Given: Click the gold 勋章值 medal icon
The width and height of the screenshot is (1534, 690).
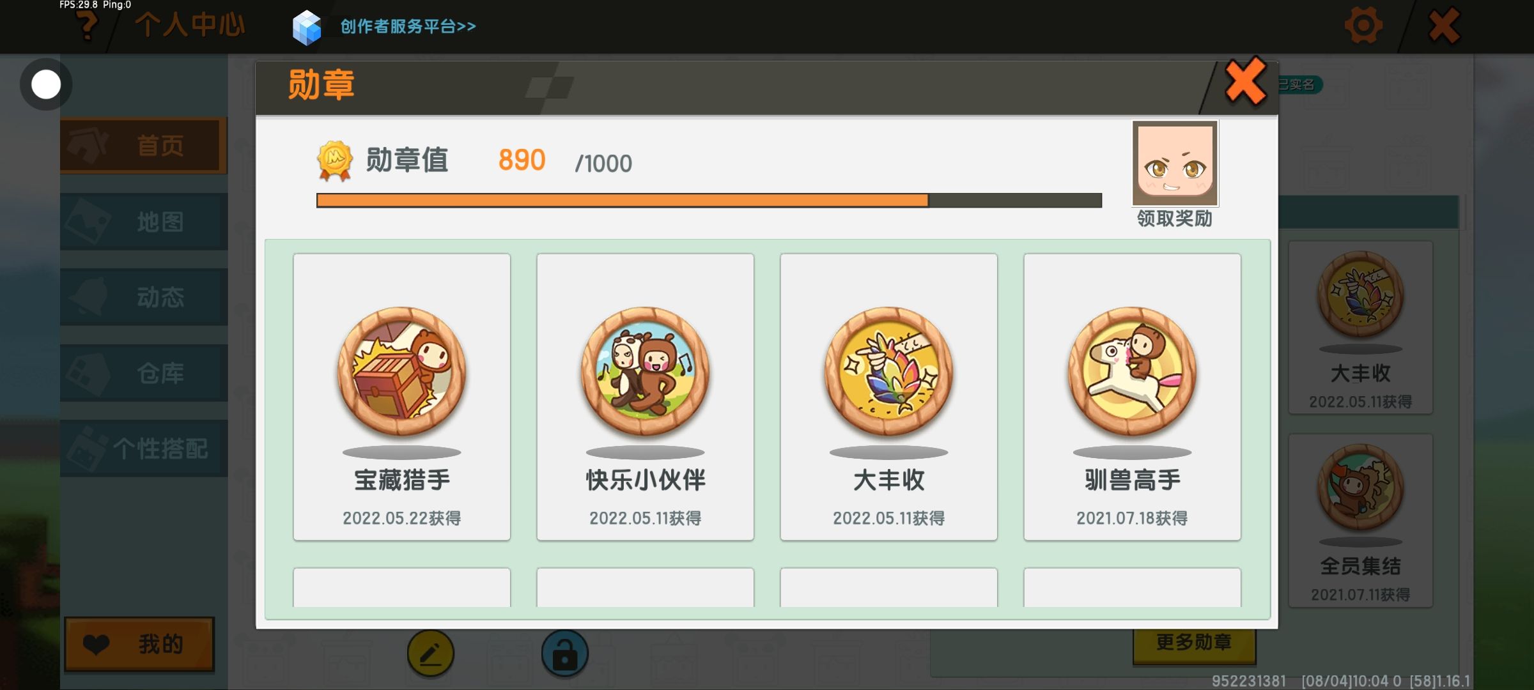Looking at the screenshot, I should pyautogui.click(x=335, y=161).
